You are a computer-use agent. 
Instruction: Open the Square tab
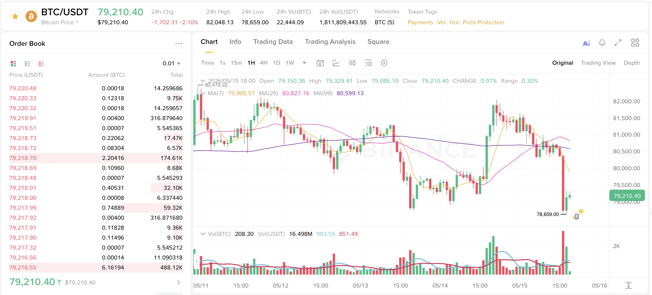pyautogui.click(x=378, y=42)
